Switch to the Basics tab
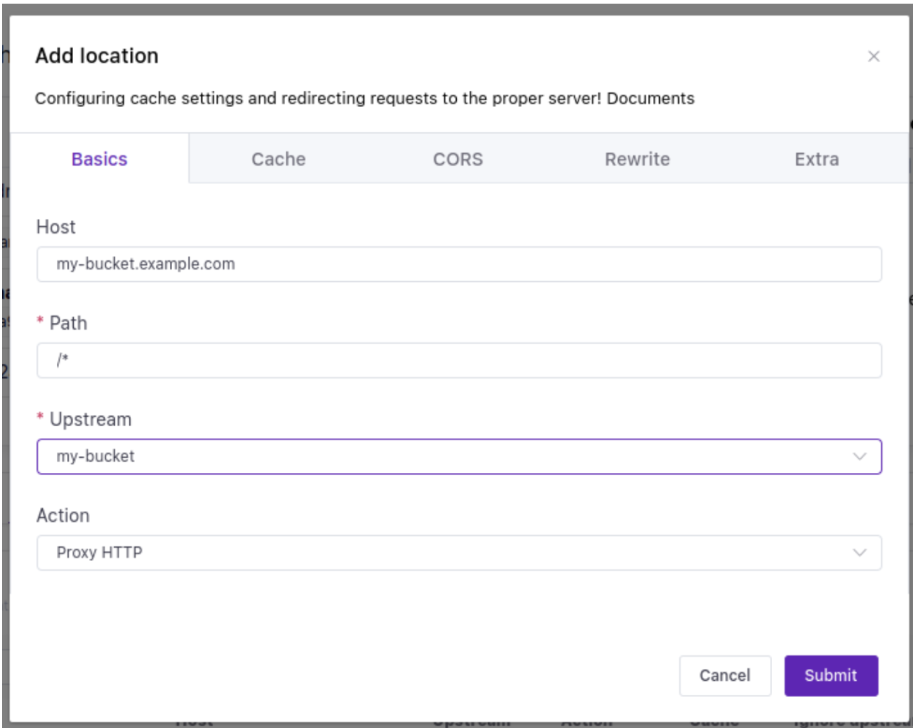Image resolution: width=916 pixels, height=728 pixels. point(100,159)
